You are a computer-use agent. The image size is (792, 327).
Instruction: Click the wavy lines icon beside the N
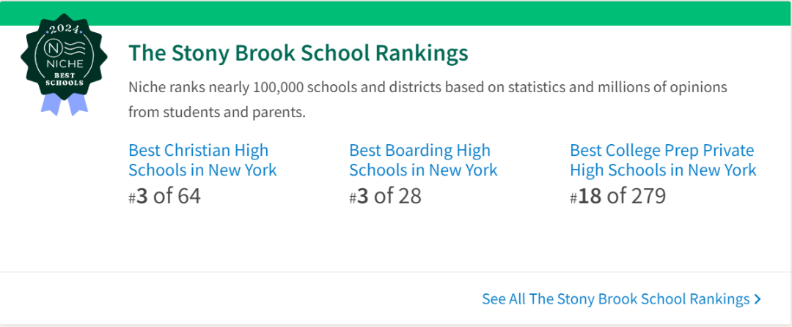pyautogui.click(x=73, y=48)
